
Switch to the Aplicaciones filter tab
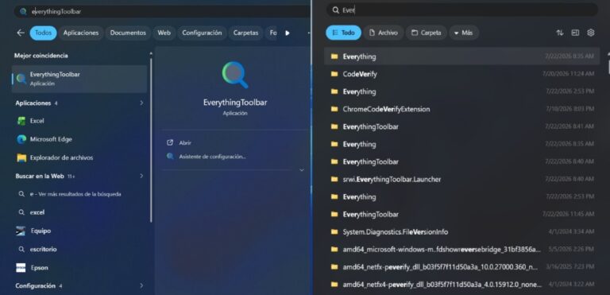(81, 33)
